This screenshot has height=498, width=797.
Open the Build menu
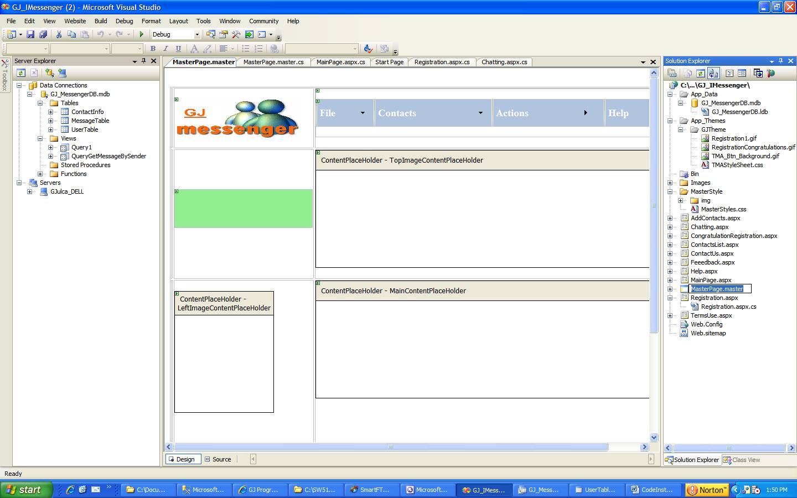point(100,21)
